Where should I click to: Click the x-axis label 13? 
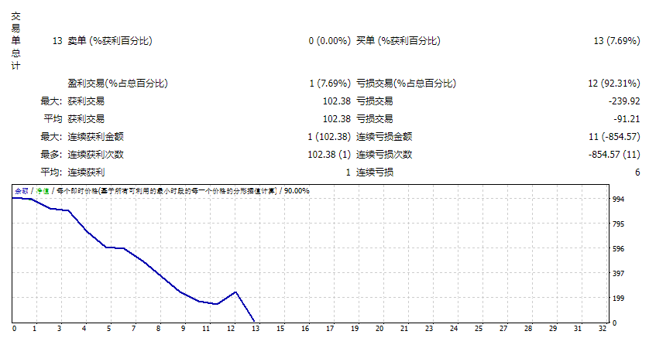click(256, 329)
